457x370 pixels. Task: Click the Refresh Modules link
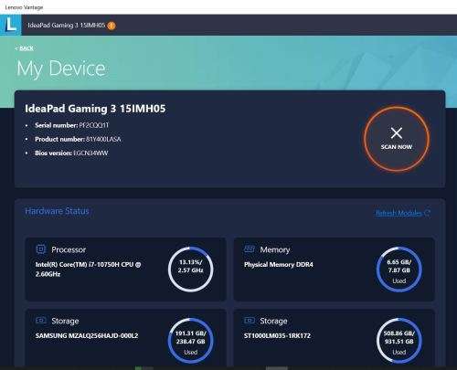point(399,213)
